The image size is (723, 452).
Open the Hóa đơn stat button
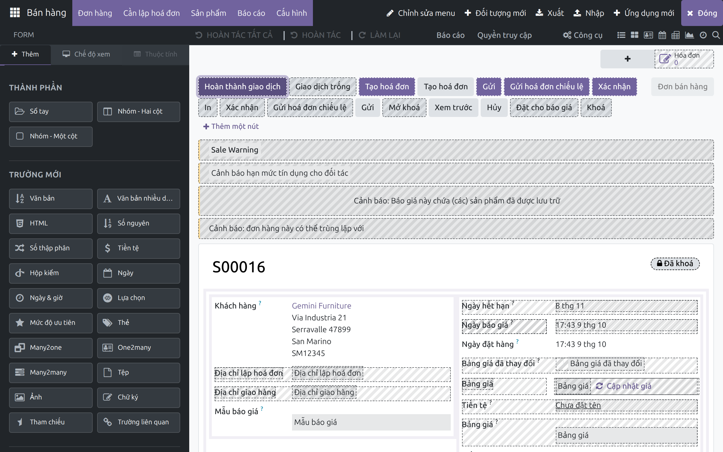click(x=684, y=59)
